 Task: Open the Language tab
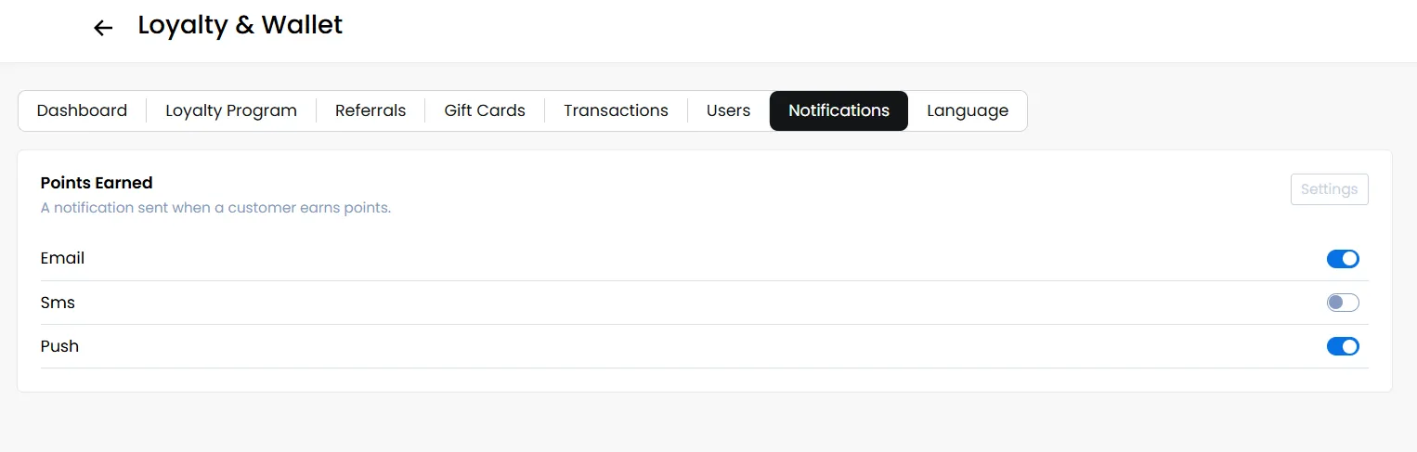tap(968, 110)
